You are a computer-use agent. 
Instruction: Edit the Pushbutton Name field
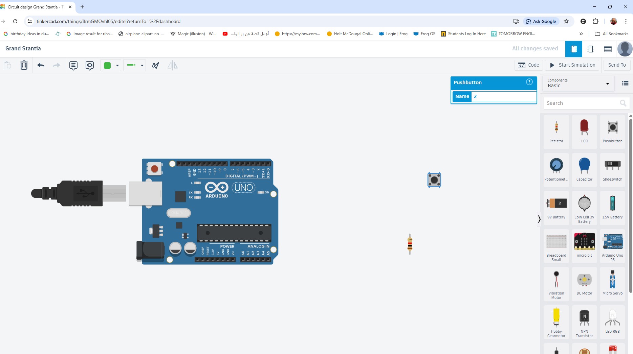[504, 96]
